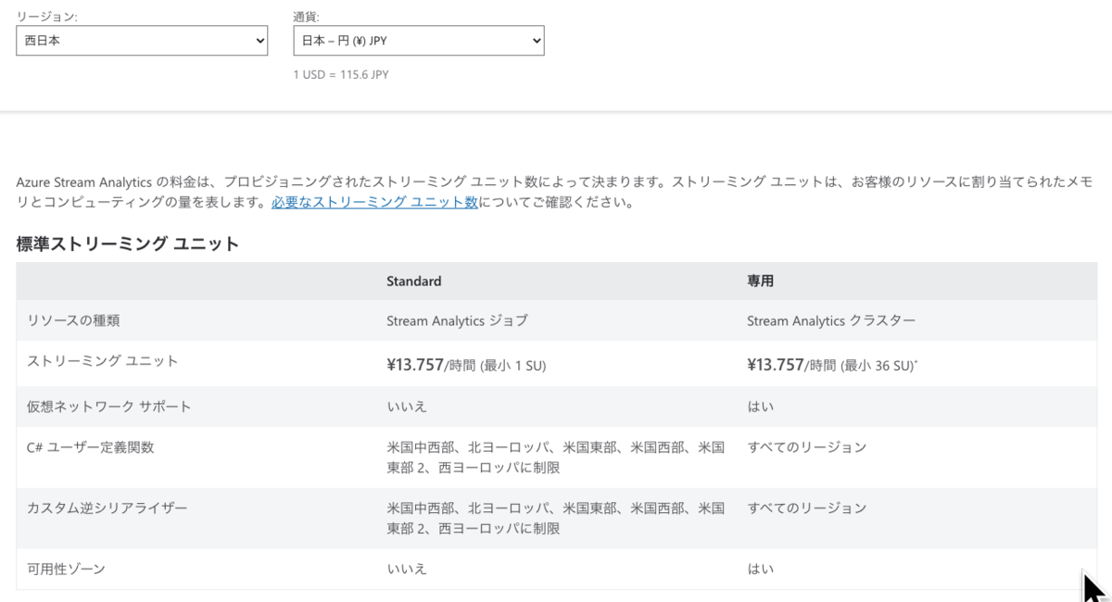Click はい in the 可用性ゾーン row
This screenshot has height=602, width=1112.
click(761, 569)
